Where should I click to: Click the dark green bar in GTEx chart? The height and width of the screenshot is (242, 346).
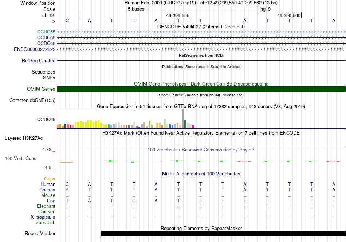(x=185, y=124)
